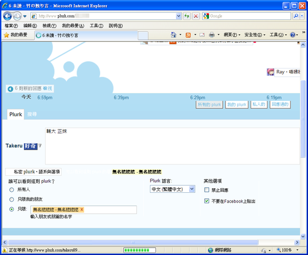
Task: Open the 好奇 qualifier dropdown
Action: pos(33,146)
